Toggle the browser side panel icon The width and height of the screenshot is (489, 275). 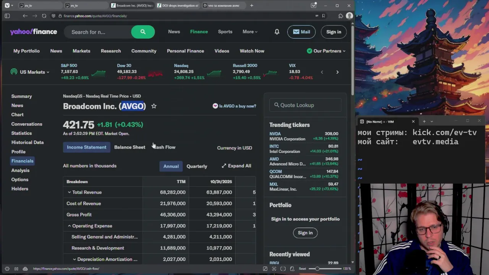tap(7, 16)
